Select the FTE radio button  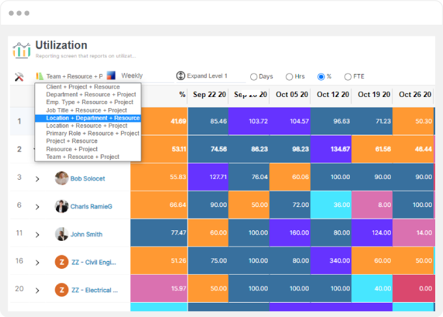(x=348, y=77)
